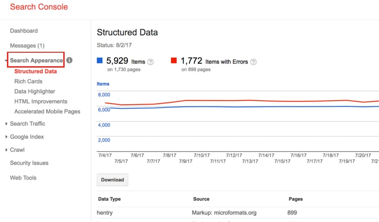Select Structured Data in sidebar
Screen dimensions: 379x222
click(x=36, y=71)
